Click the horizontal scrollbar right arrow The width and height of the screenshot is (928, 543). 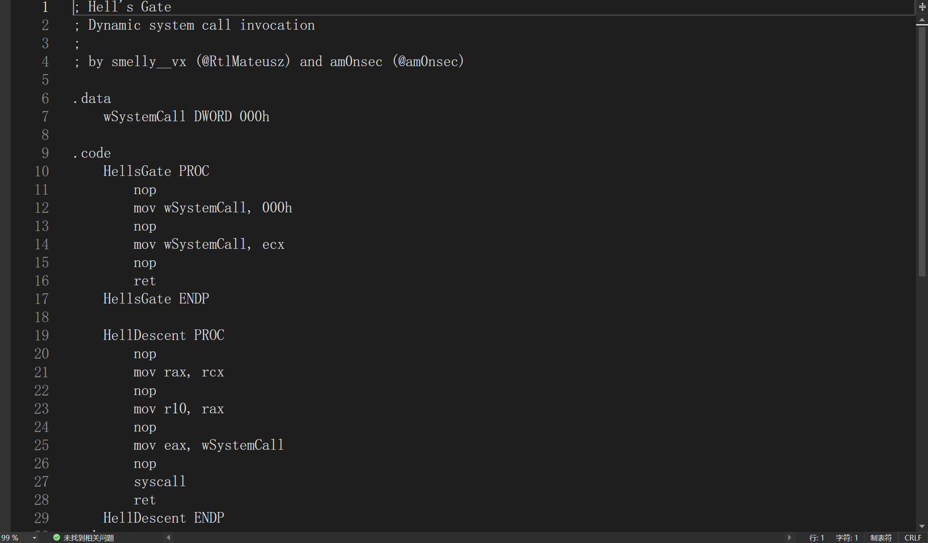click(789, 537)
